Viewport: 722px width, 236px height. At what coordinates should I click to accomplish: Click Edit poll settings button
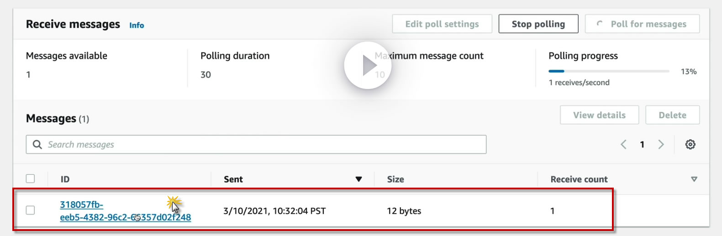[442, 24]
